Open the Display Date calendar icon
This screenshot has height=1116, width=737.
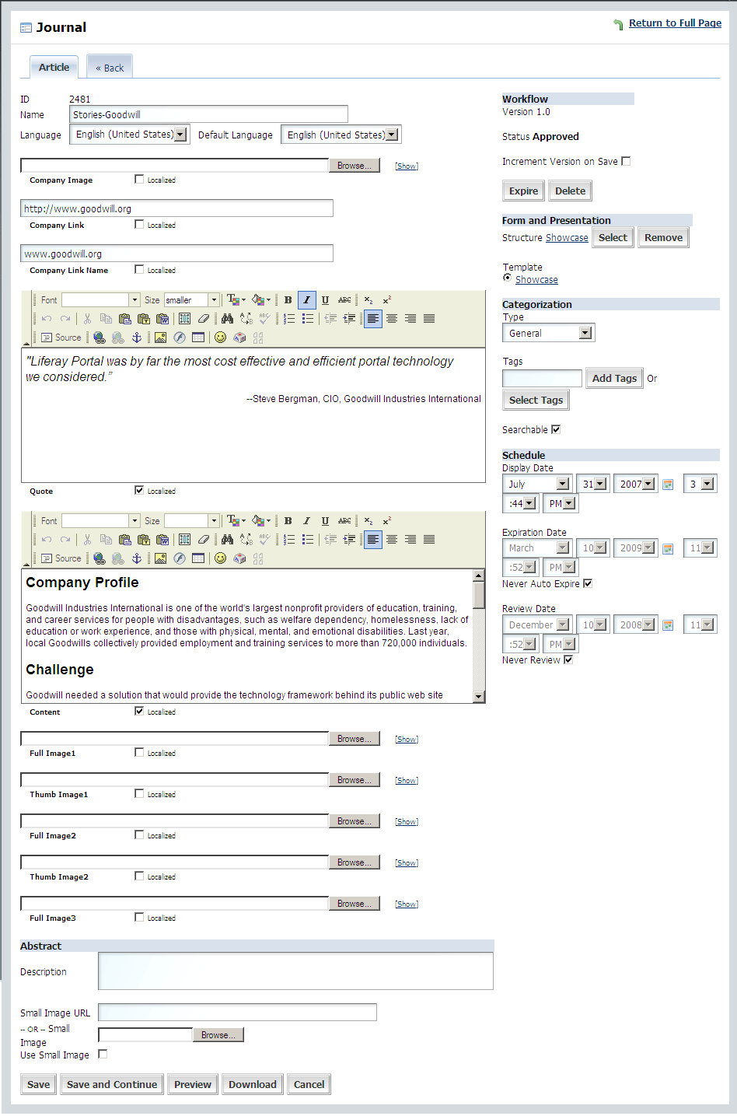pyautogui.click(x=668, y=485)
